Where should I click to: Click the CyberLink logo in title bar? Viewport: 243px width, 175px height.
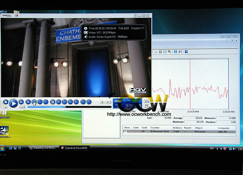tap(6, 16)
